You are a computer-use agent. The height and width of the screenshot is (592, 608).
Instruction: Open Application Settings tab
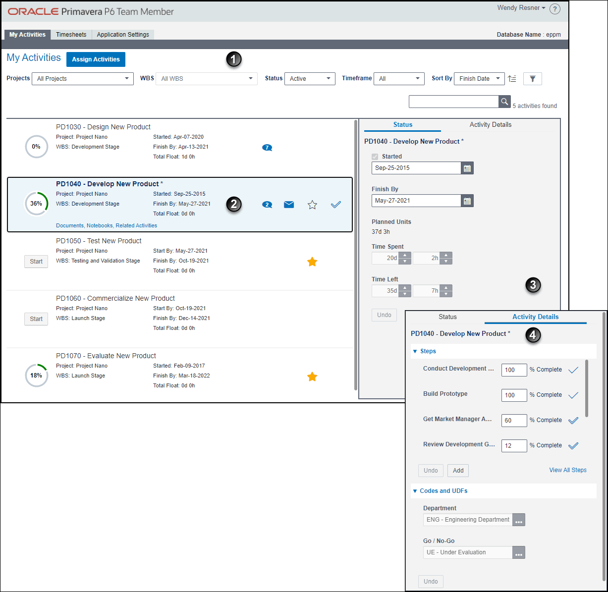(123, 35)
